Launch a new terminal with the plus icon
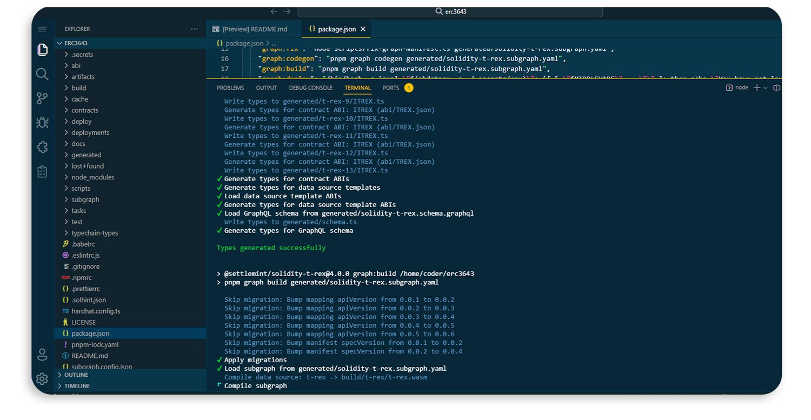Screen dimensions: 811x420 (756, 87)
